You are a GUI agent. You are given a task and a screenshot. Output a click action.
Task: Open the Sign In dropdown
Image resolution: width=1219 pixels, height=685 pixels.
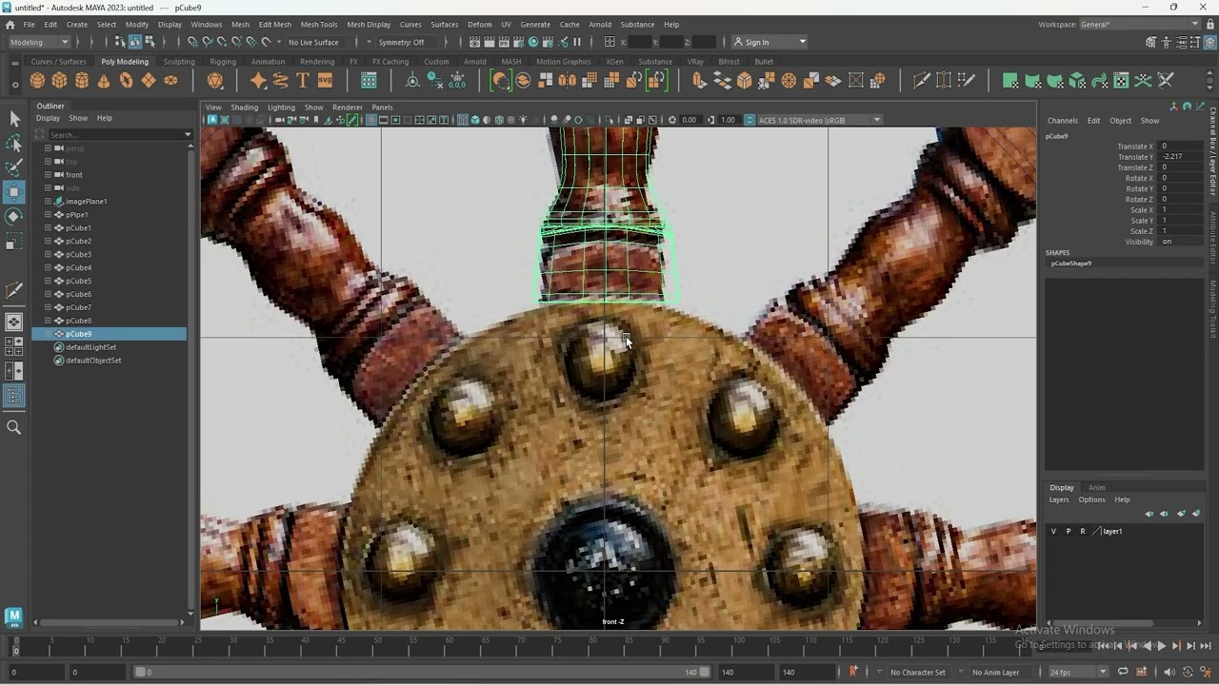(x=770, y=42)
